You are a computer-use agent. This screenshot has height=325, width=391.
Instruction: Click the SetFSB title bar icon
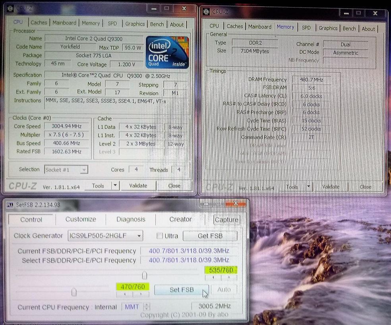10,205
